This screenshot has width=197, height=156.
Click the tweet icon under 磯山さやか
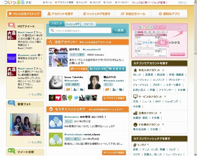[107, 90]
